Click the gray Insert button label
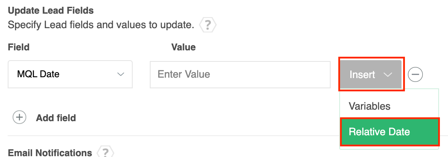The width and height of the screenshot is (448, 157). (x=362, y=75)
